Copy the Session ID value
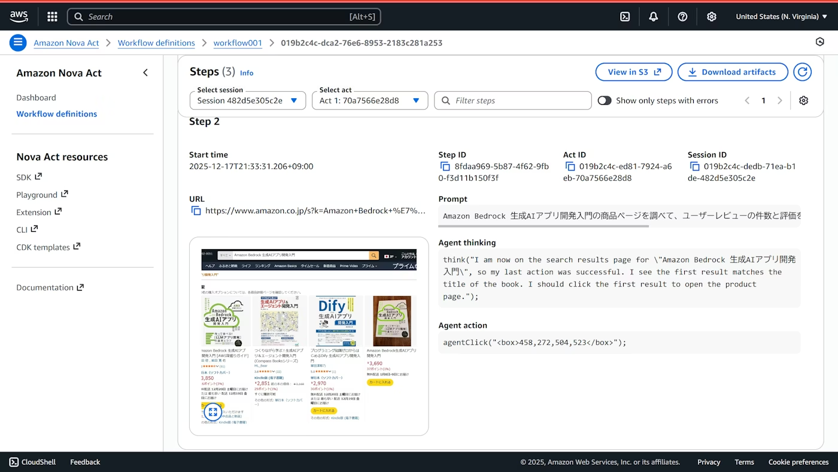The image size is (838, 472). (694, 167)
